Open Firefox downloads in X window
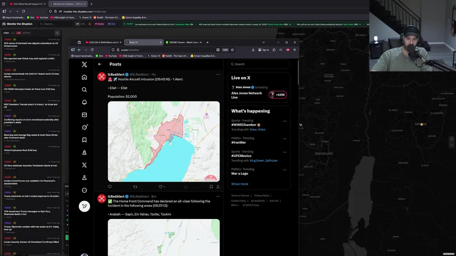Viewport: 456px width, 256px height. point(253,50)
